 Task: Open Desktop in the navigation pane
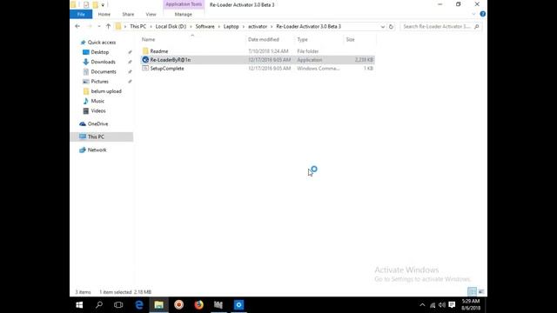100,52
